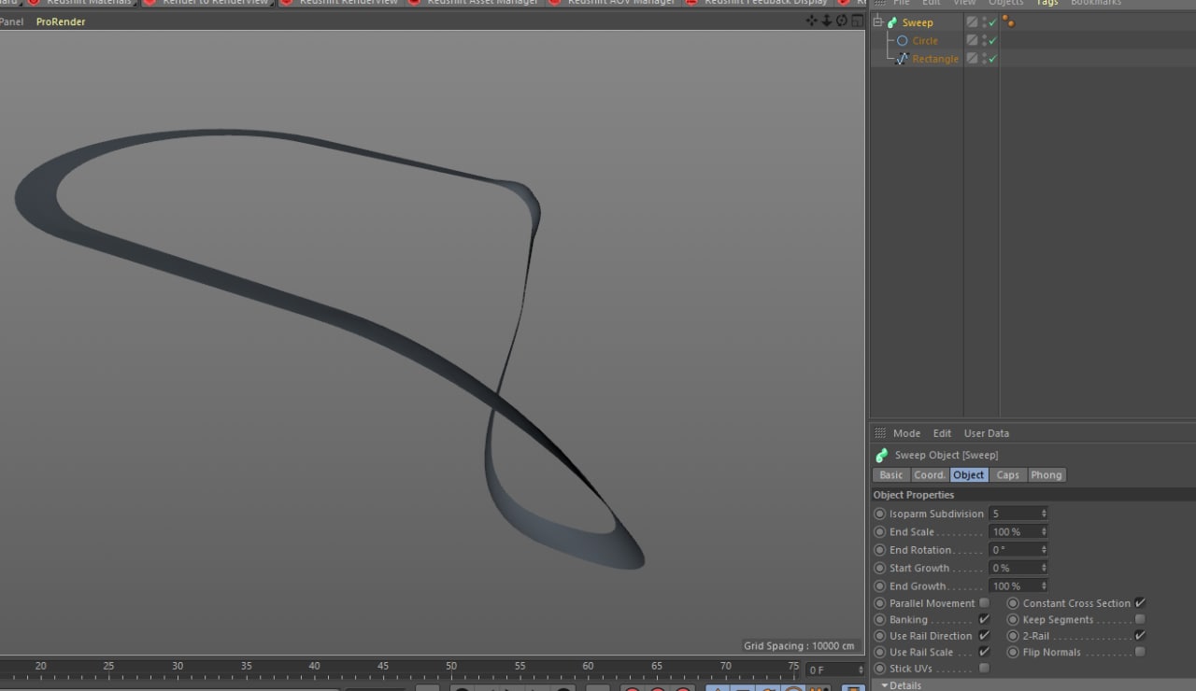Screen dimensions: 1196x691
Task: Toggle the green enable checkmark for Circle
Action: coord(992,40)
